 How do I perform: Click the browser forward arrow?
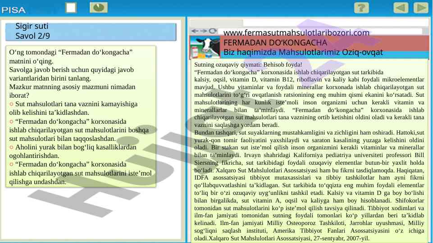pyautogui.click(x=204, y=31)
